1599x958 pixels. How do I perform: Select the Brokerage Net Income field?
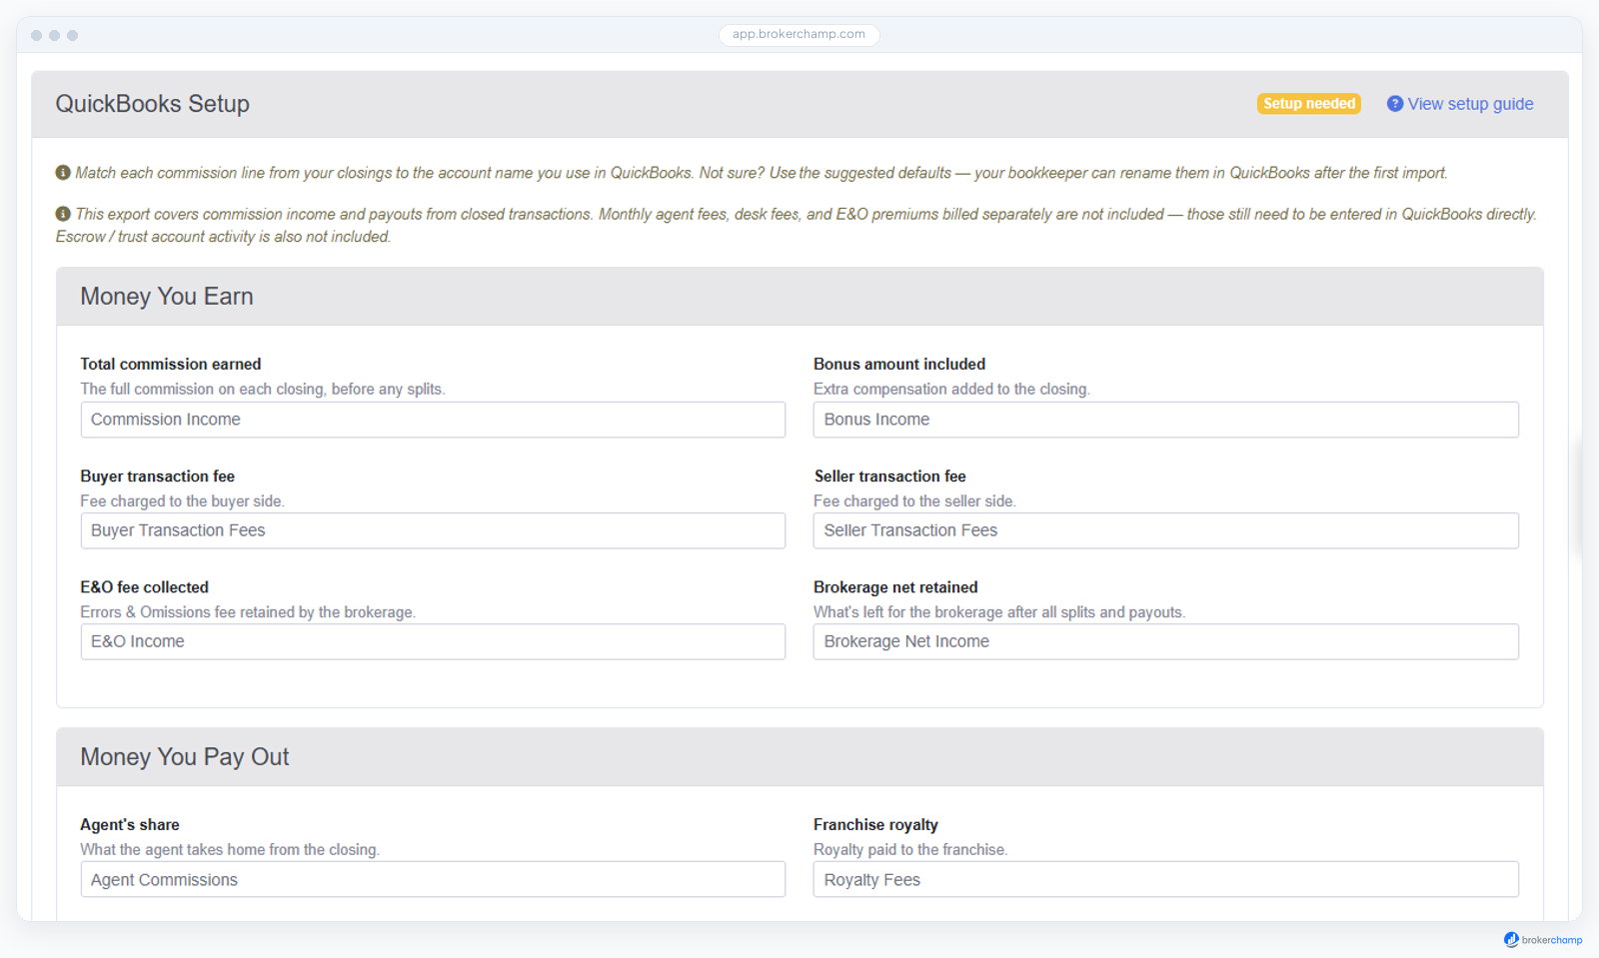click(1166, 641)
